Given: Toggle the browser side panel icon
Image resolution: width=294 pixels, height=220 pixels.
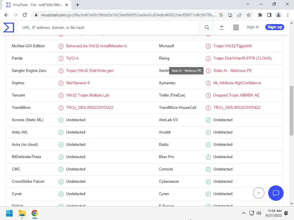Looking at the screenshot, I should pyautogui.click(x=269, y=15).
